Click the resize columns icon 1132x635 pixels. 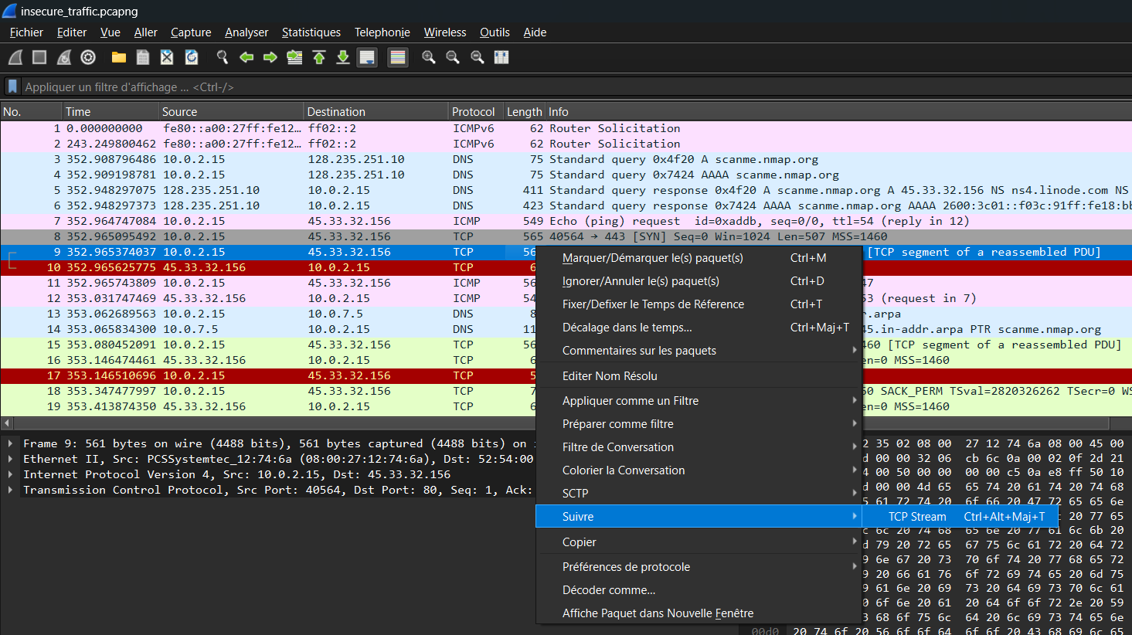click(501, 57)
